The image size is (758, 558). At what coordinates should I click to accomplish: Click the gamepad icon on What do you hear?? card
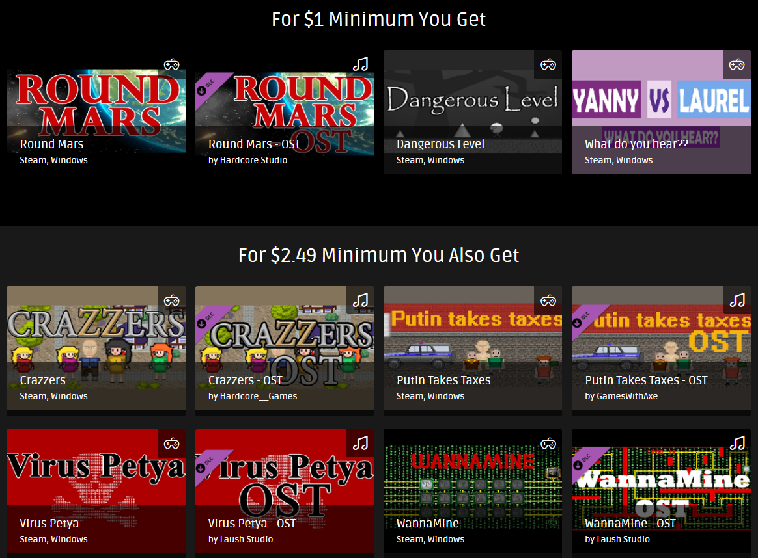click(x=737, y=64)
